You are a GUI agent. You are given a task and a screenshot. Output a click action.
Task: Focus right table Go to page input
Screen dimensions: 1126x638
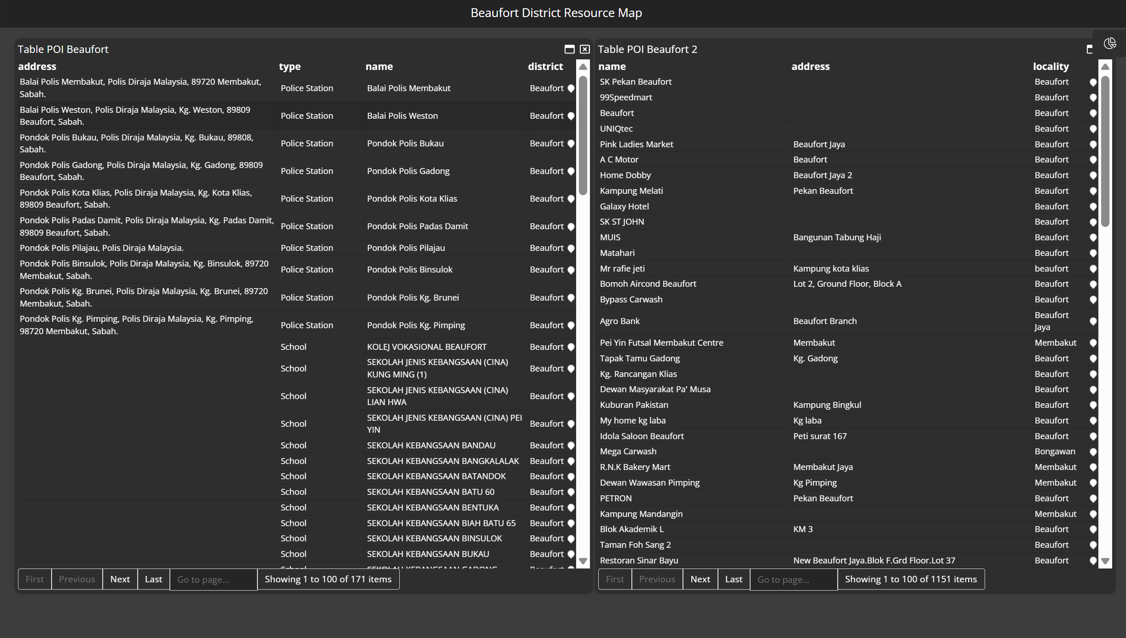(793, 580)
